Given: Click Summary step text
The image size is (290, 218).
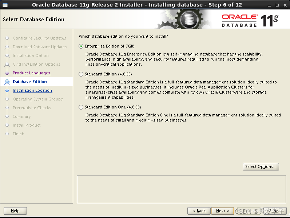Looking at the screenshot, I should [x=21, y=116].
